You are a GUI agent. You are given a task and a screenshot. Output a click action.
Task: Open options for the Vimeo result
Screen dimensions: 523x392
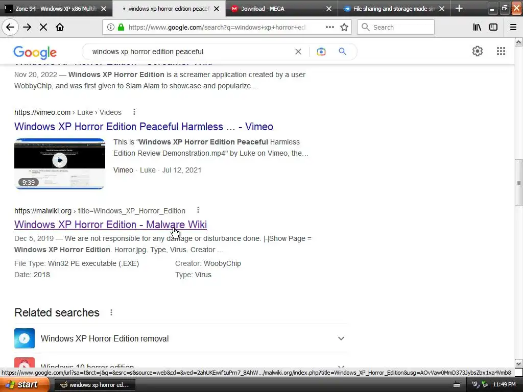pos(134,112)
